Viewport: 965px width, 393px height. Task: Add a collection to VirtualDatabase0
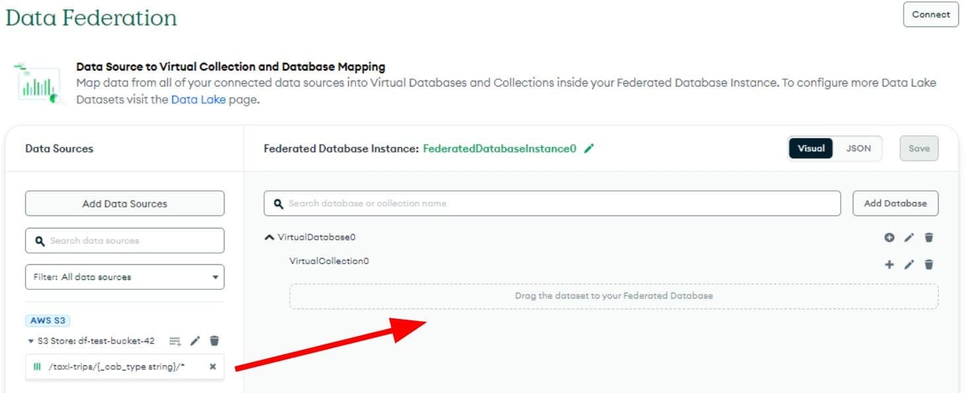point(889,238)
